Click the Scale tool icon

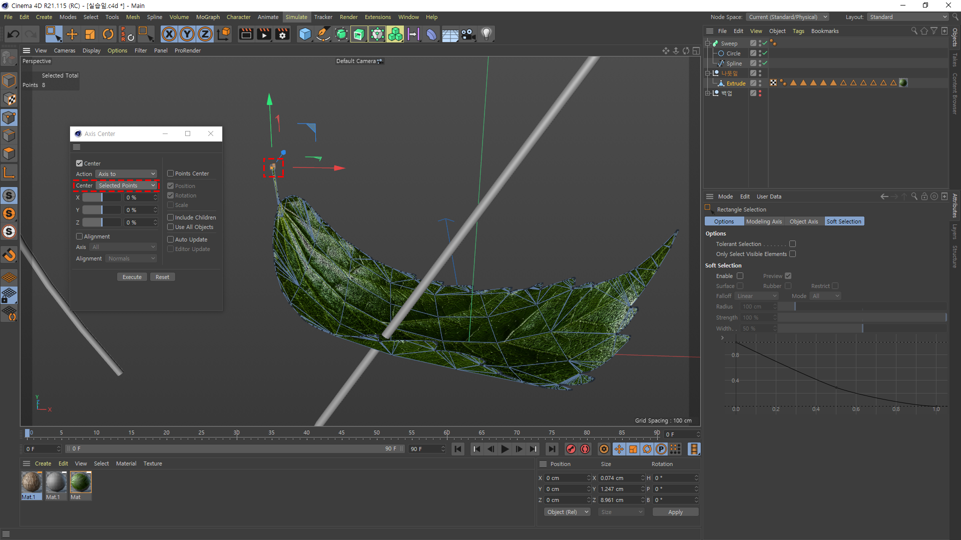[x=90, y=34]
